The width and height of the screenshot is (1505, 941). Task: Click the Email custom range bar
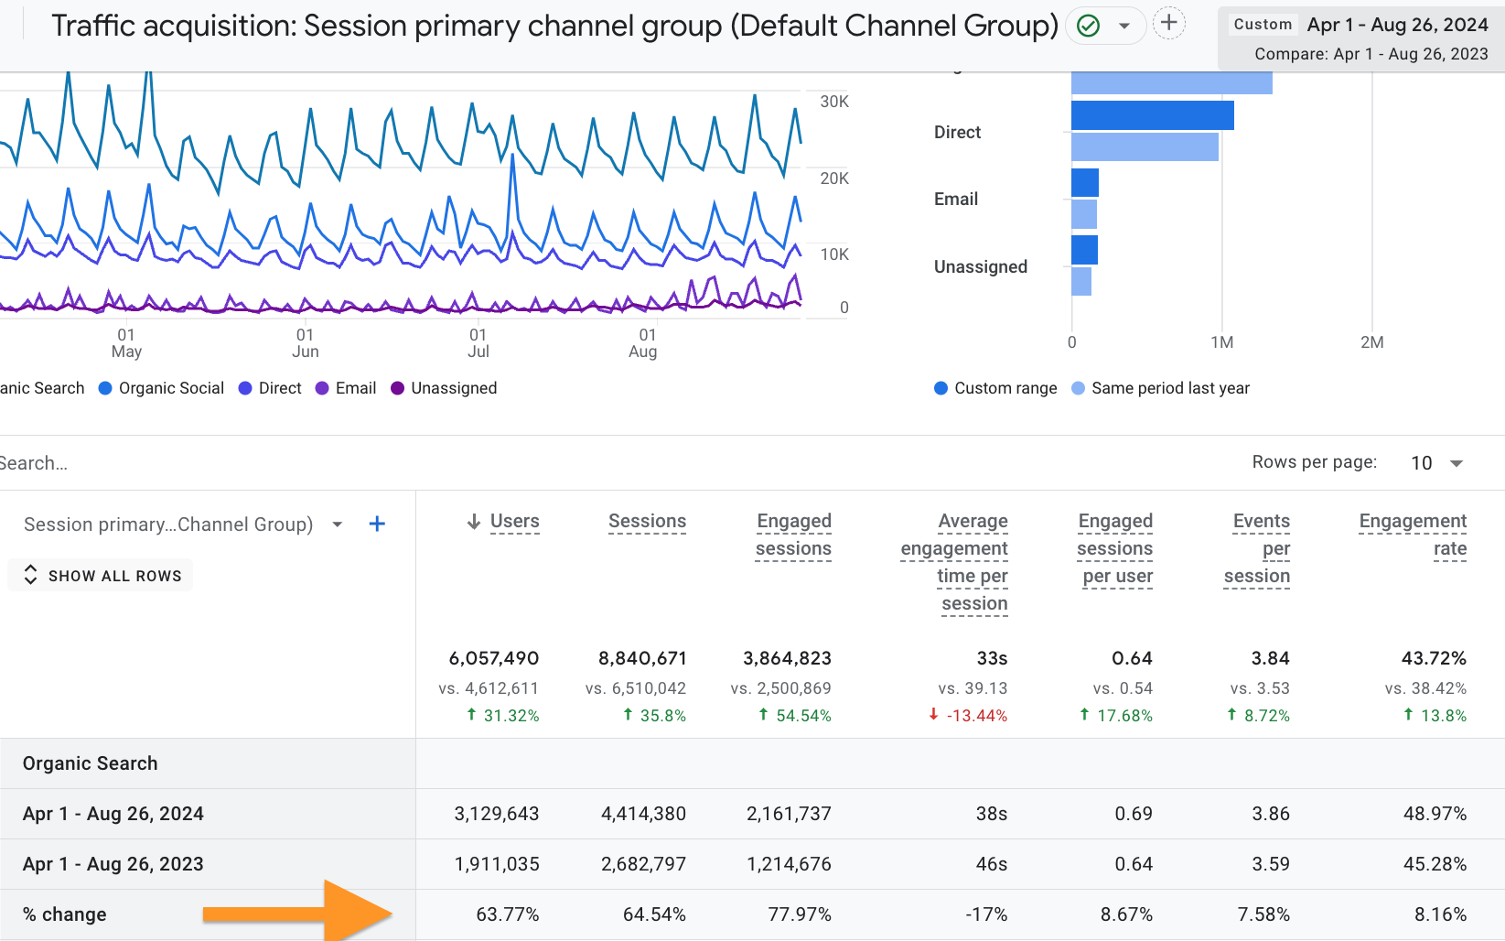coord(1085,182)
